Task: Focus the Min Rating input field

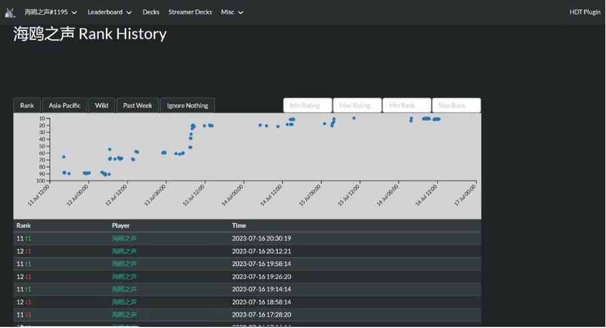Action: coord(308,105)
